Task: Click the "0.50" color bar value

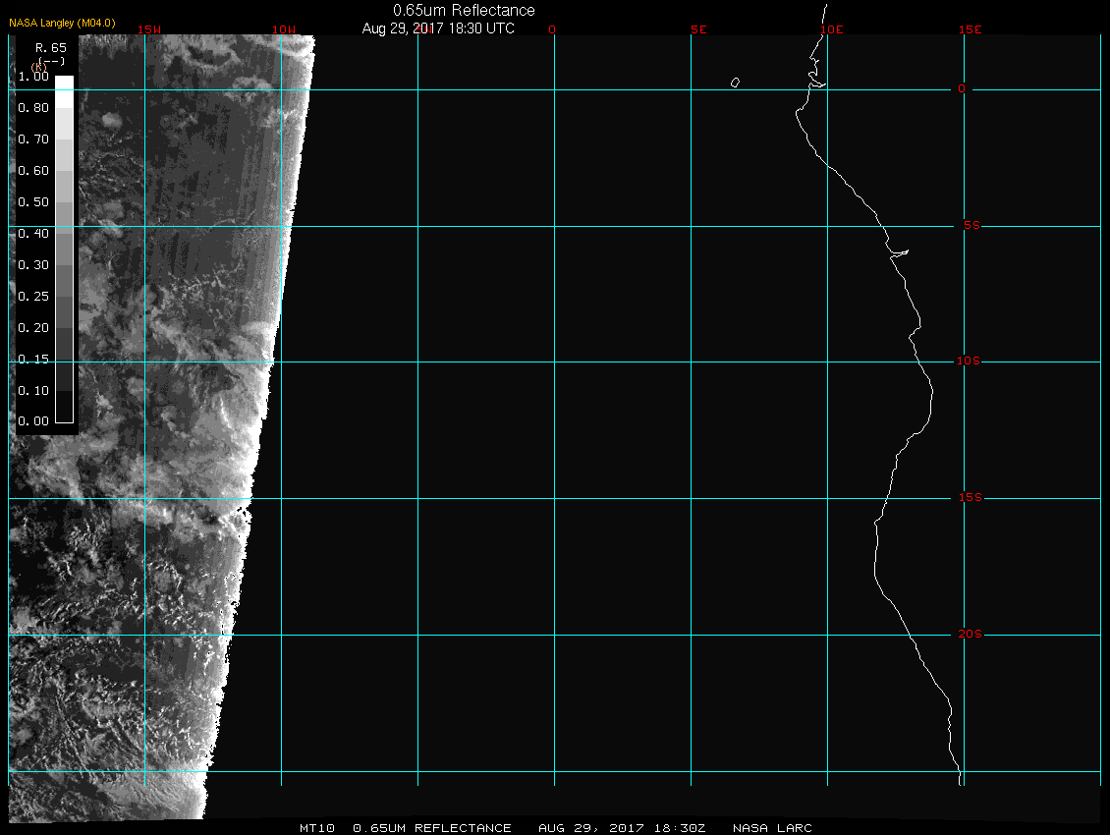Action: click(x=33, y=201)
